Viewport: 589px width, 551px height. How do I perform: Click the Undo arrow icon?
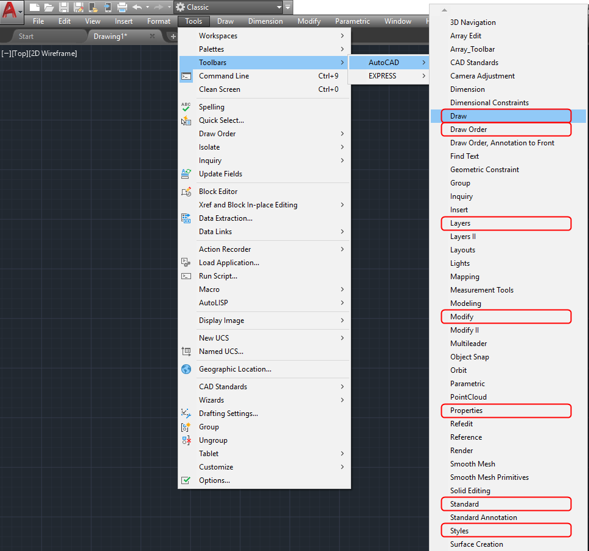tap(137, 7)
